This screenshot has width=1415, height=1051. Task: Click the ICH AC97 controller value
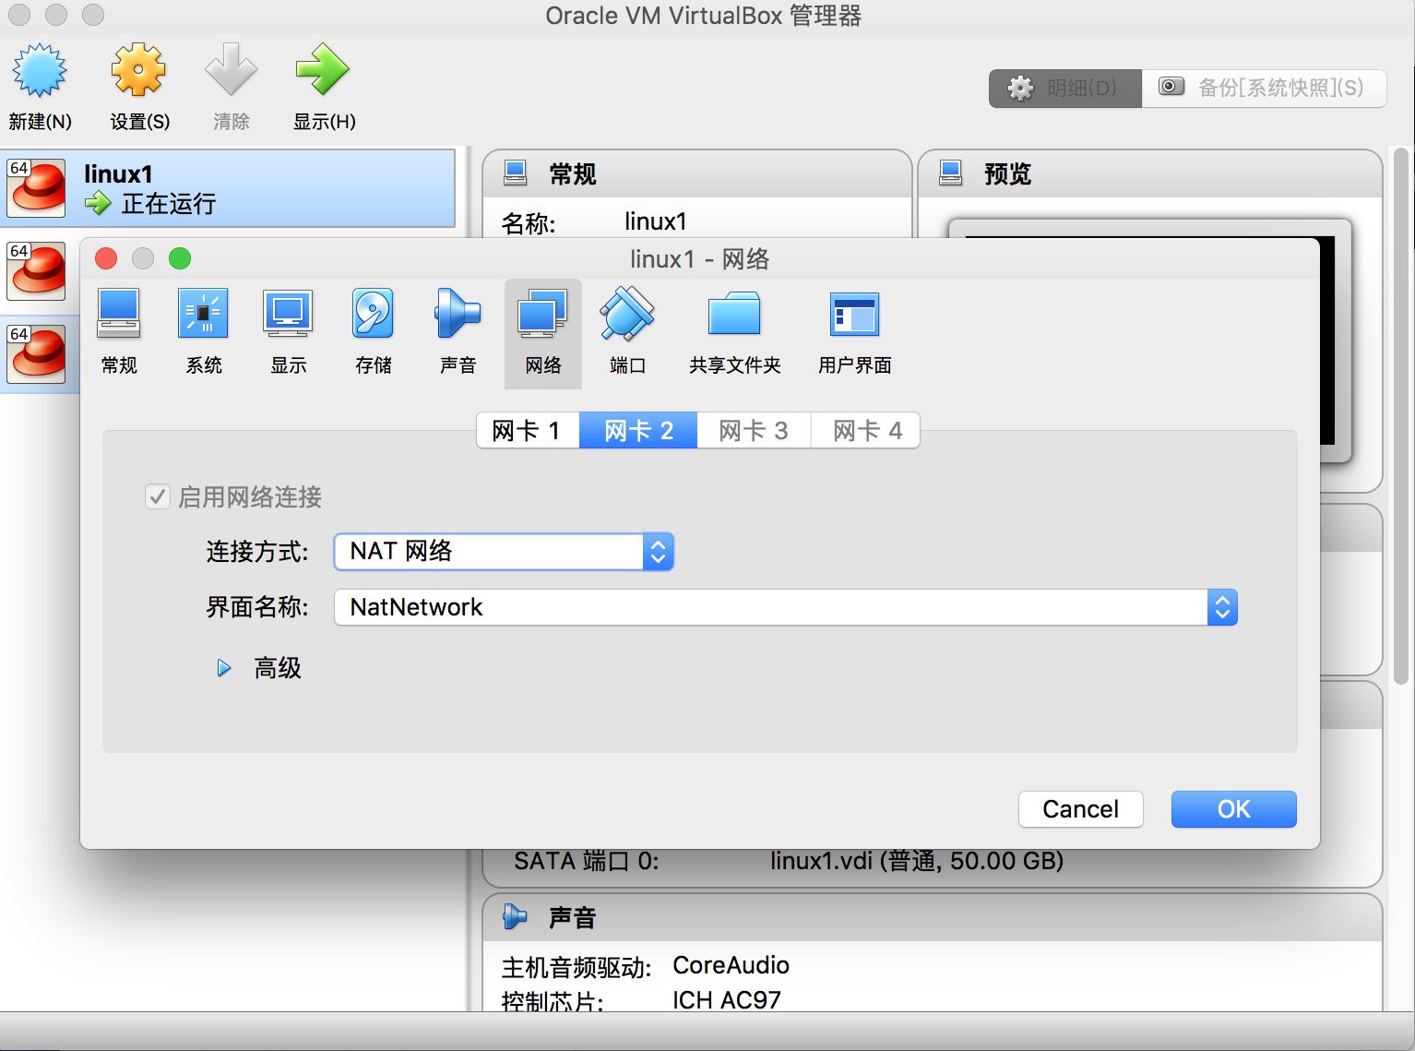point(727,1000)
